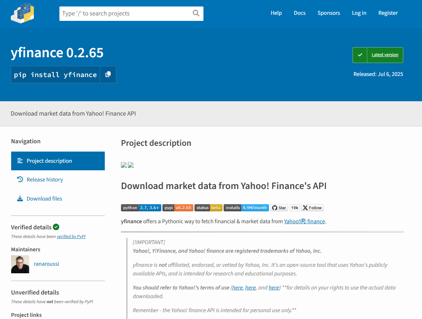The width and height of the screenshot is (422, 319).
Task: Click the ranaroussi maintainer avatar photo
Action: tap(20, 264)
